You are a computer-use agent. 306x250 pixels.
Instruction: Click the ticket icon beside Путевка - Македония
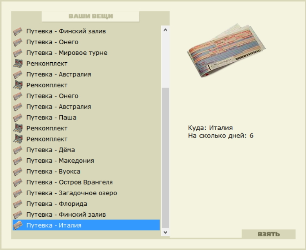click(18, 161)
